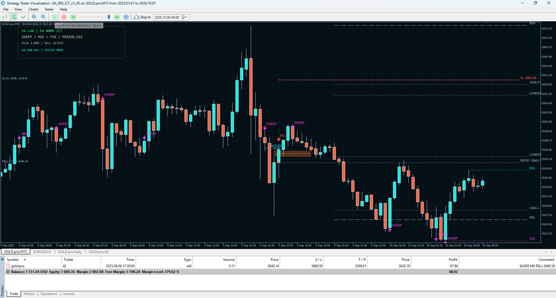556x298 pixels.
Task: Click the 48.92 total profit value
Action: click(x=453, y=272)
